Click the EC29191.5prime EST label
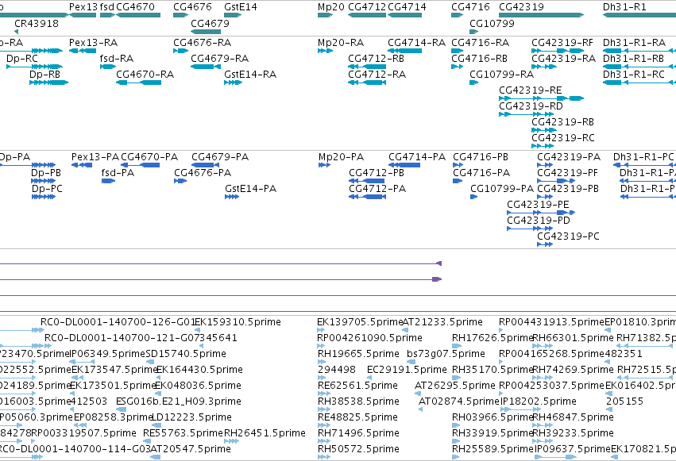Screen dimensions: 676x461 (x=407, y=370)
